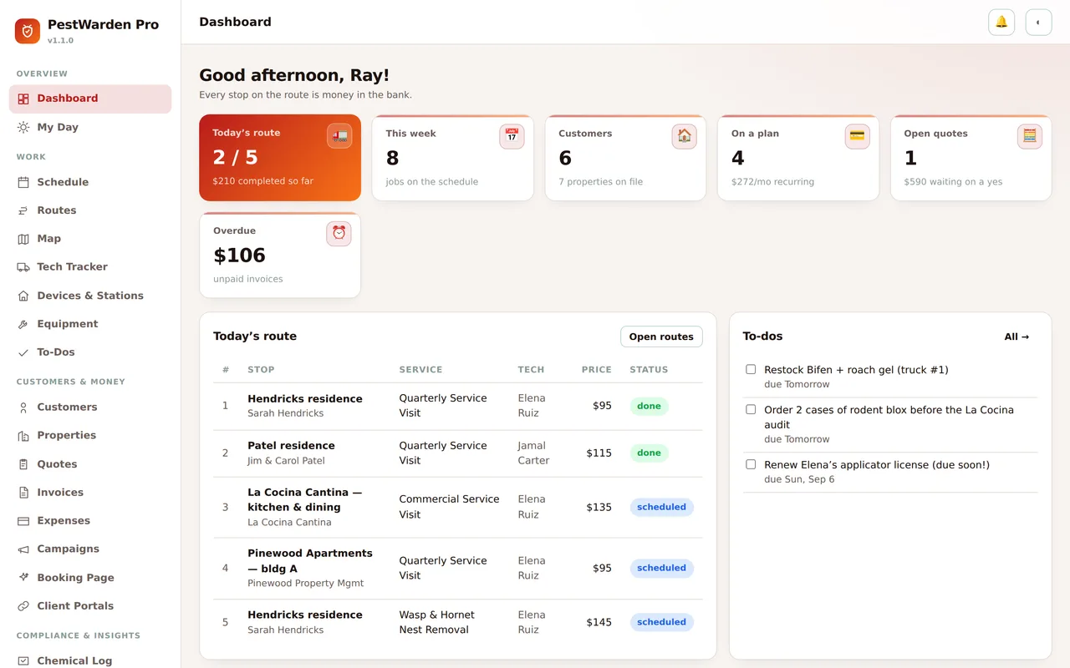Screen dimensions: 1070x668
Task: Click the Dashboard grid icon in sidebar
Action: click(23, 99)
